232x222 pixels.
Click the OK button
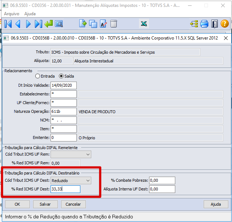(x=17, y=204)
